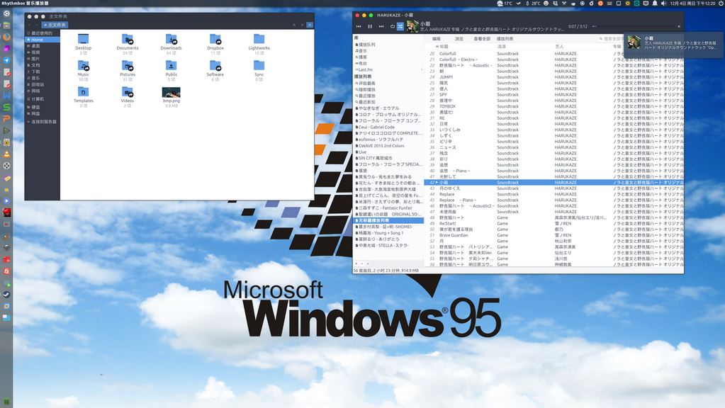Sort tracks by the 艺人 column header

coord(560,46)
